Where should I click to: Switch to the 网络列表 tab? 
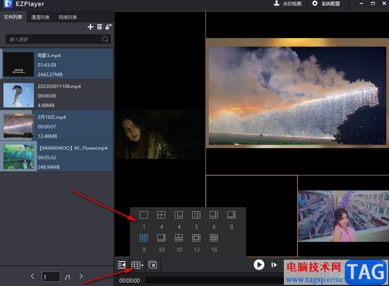[68, 18]
